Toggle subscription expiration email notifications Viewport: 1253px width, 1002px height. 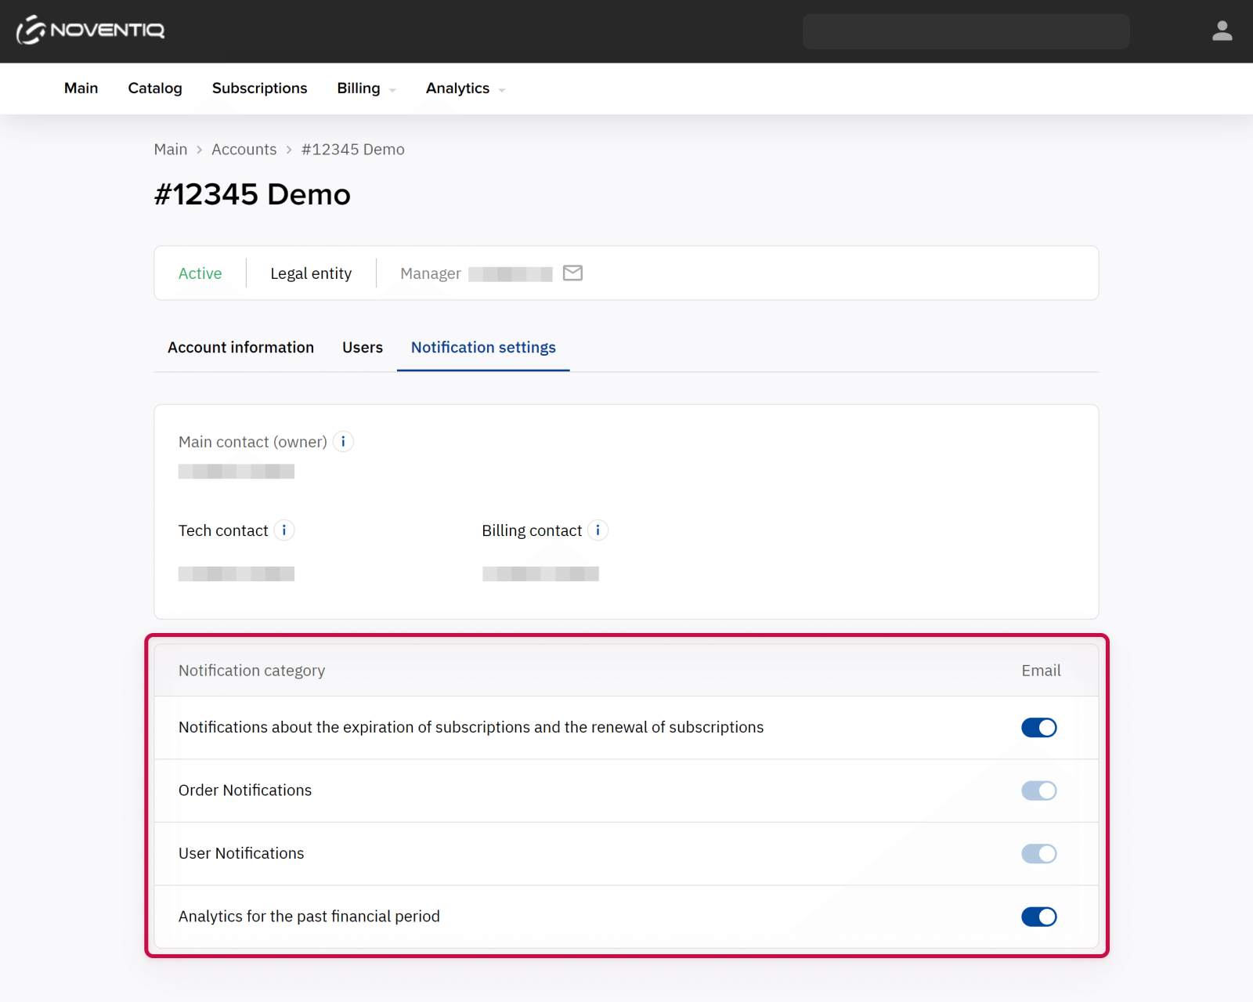1038,728
